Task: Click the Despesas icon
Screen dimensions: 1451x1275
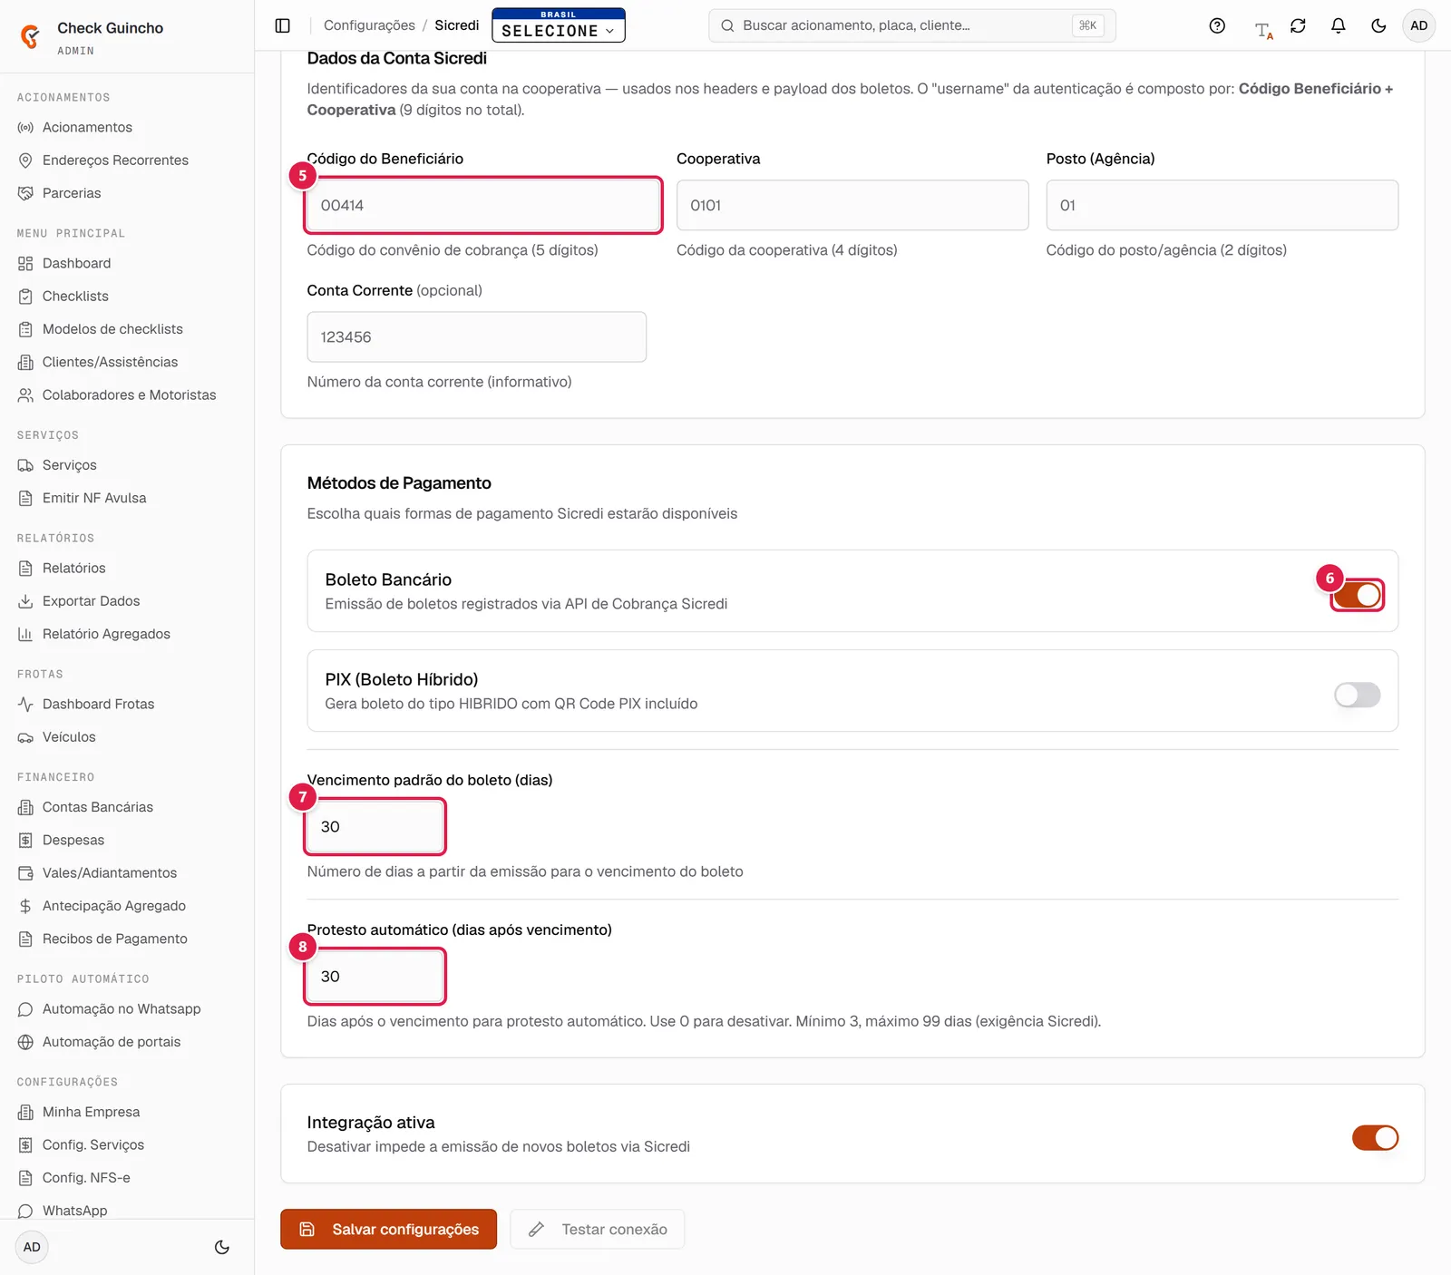Action: [25, 840]
